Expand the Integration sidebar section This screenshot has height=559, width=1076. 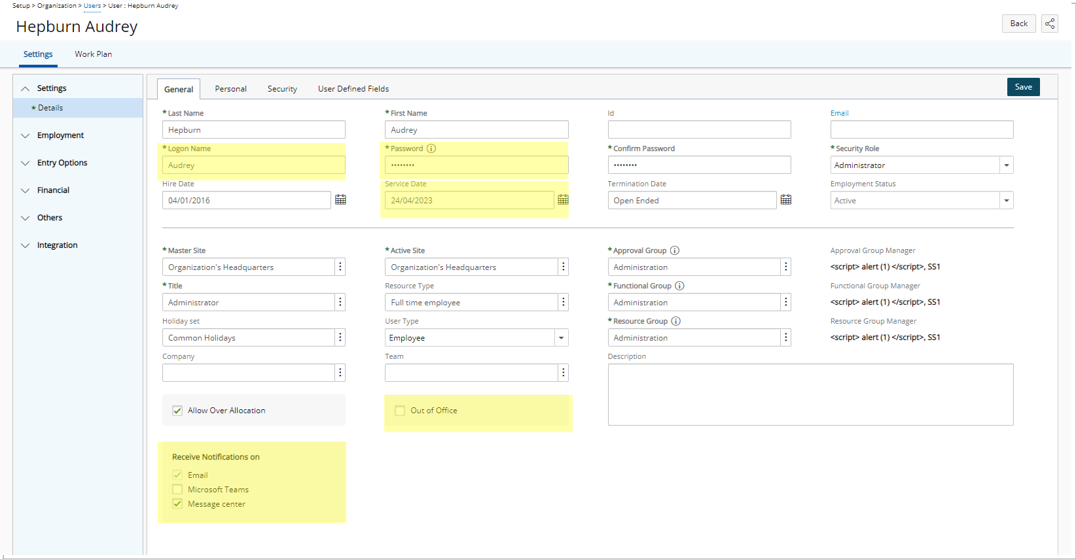pyautogui.click(x=26, y=245)
